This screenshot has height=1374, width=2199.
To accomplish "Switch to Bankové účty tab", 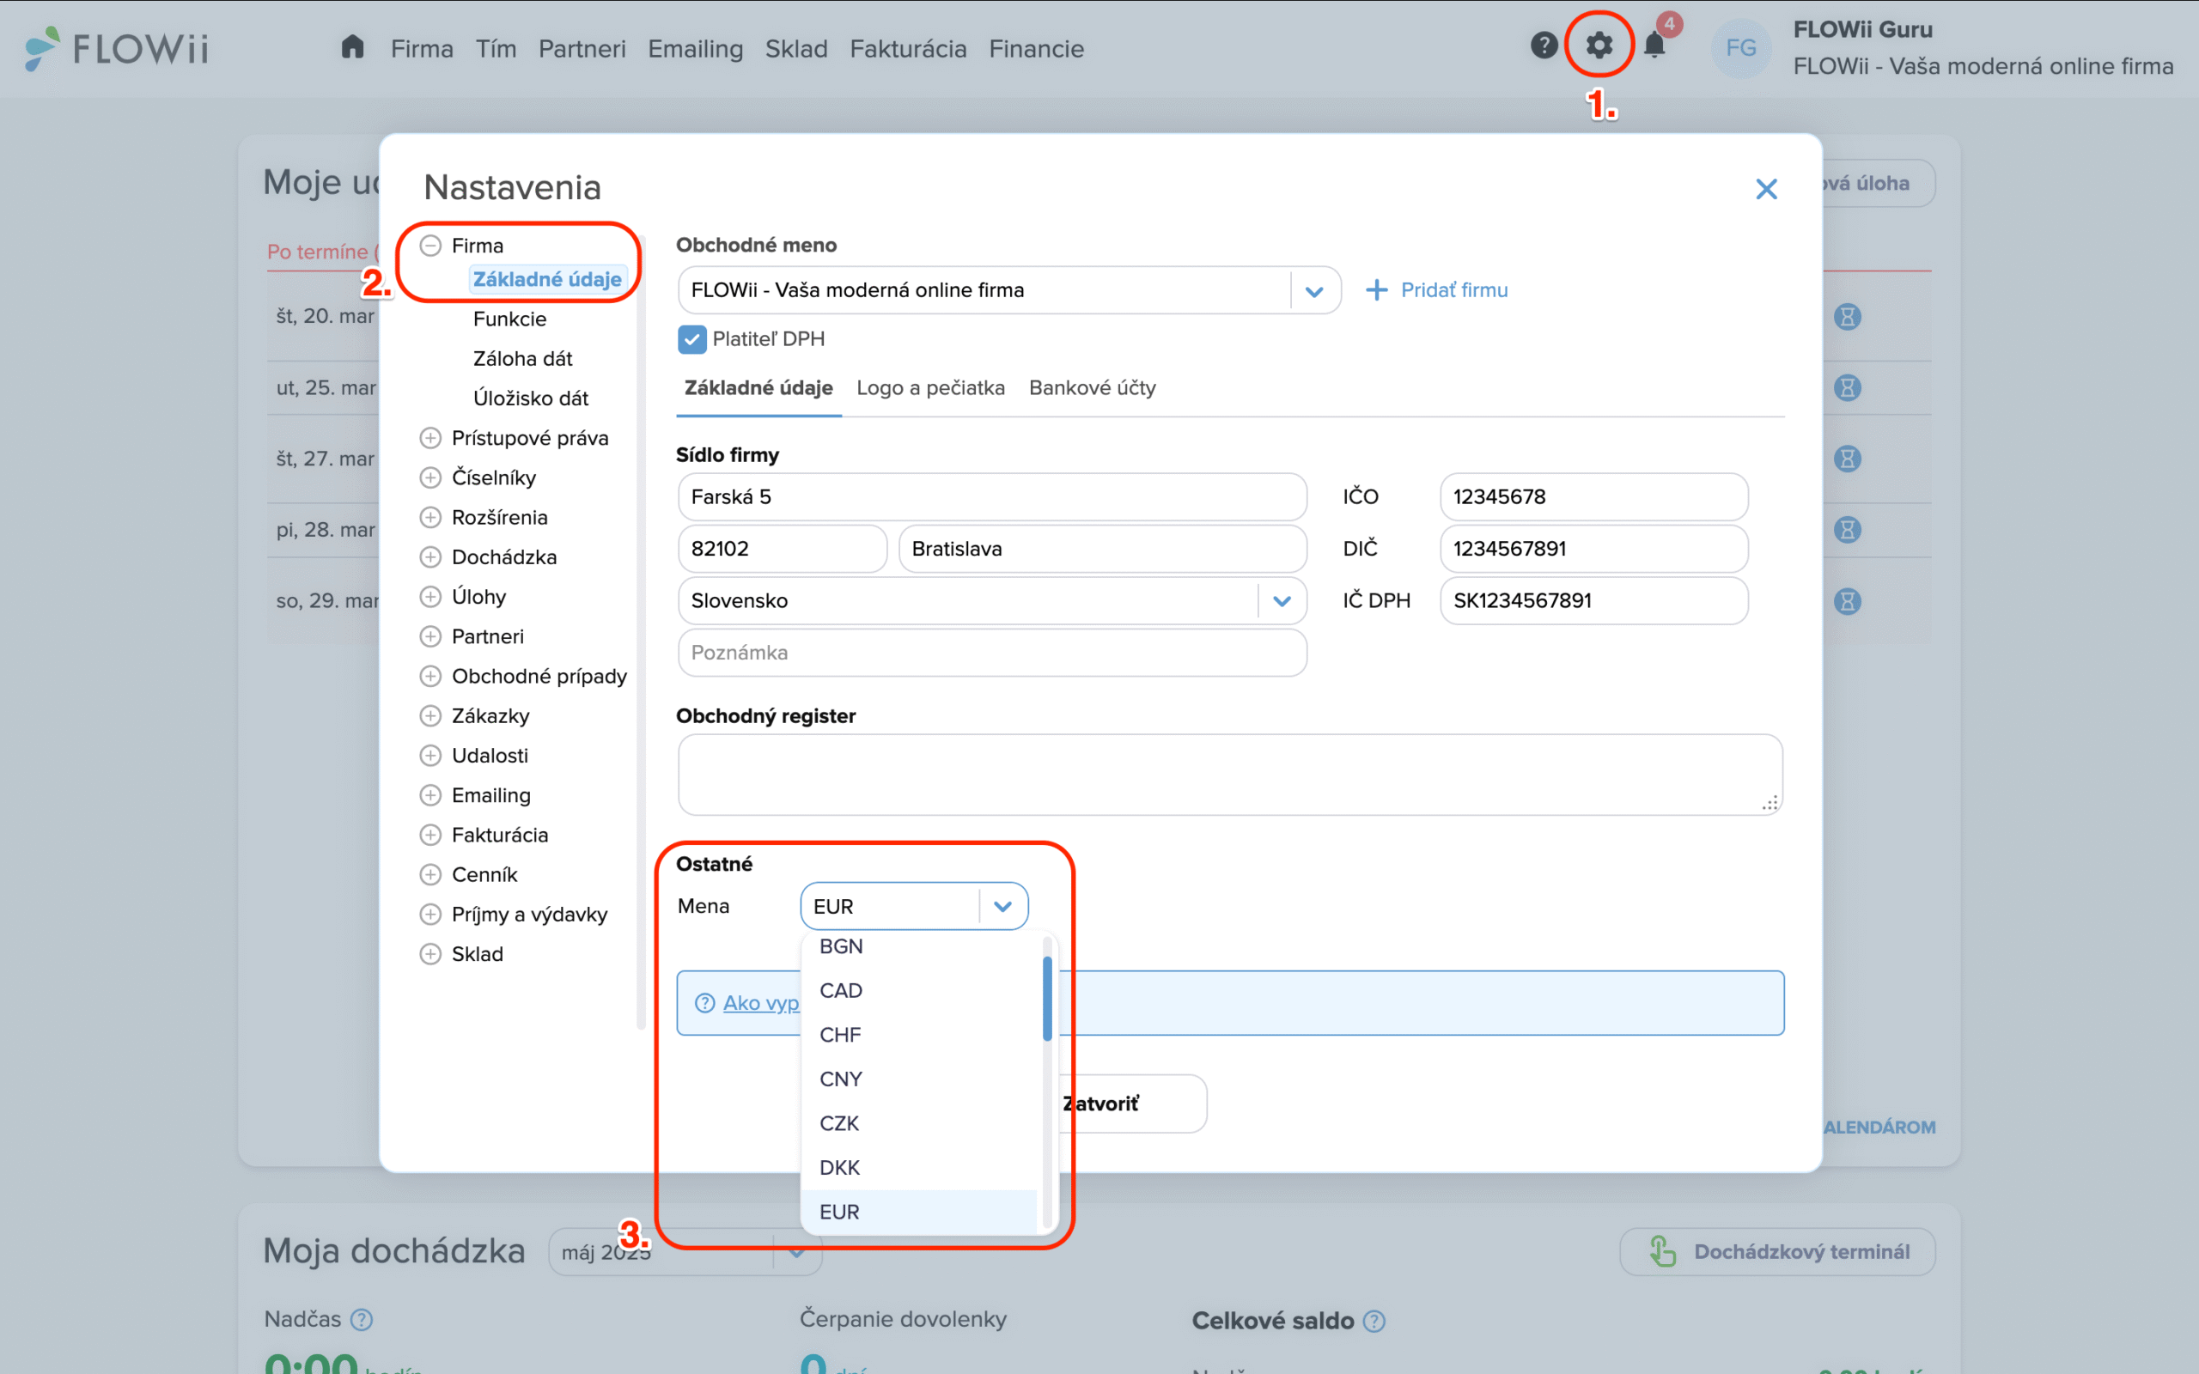I will (1093, 388).
